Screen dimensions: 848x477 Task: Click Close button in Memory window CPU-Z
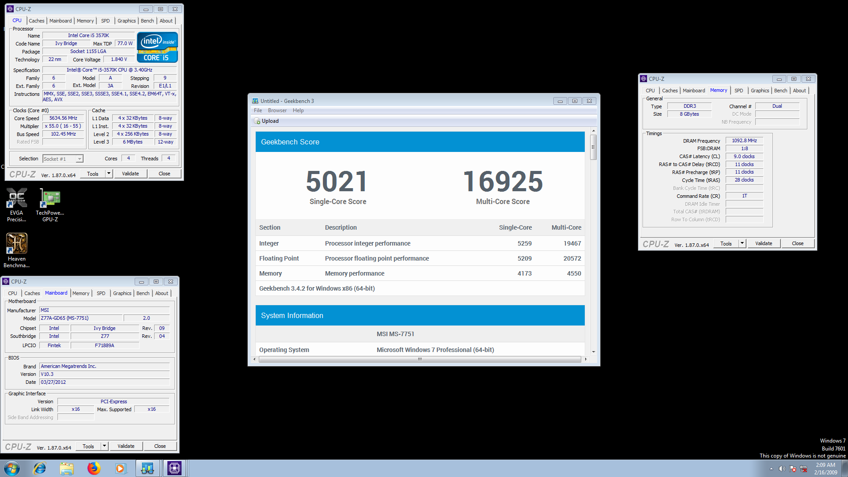pyautogui.click(x=798, y=243)
